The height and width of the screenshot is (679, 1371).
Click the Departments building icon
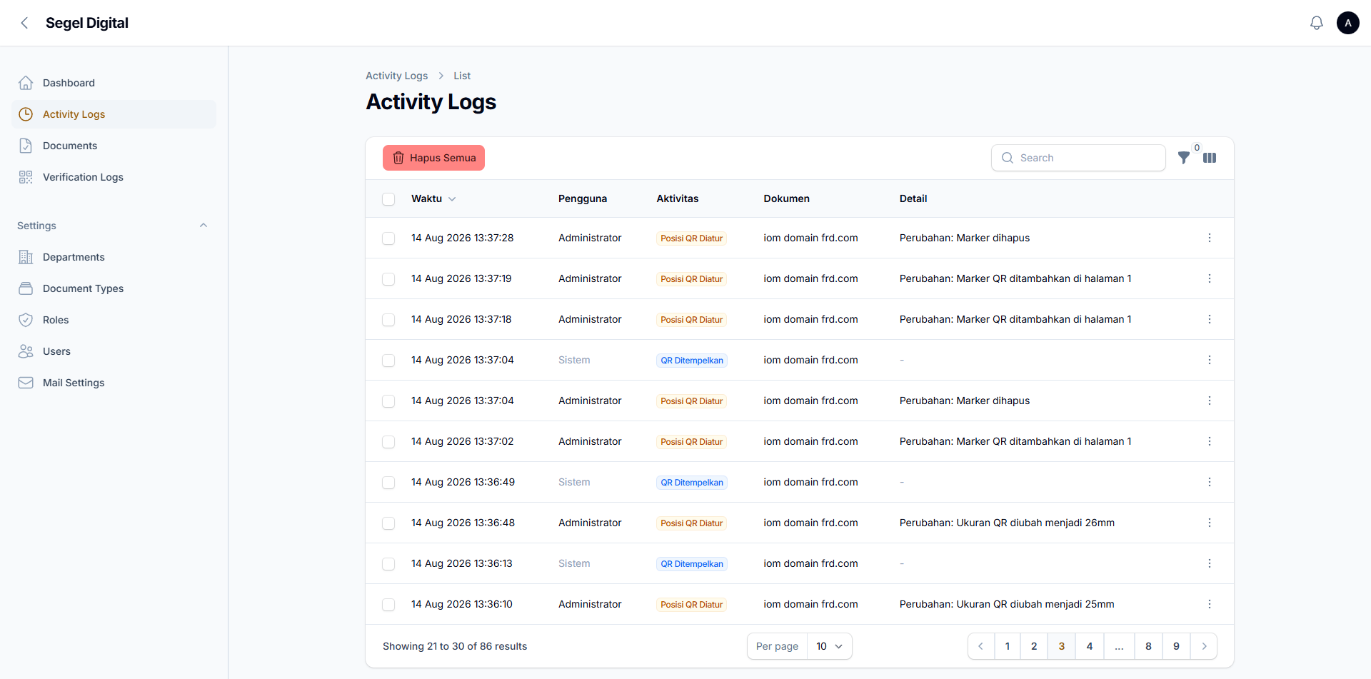coord(26,257)
